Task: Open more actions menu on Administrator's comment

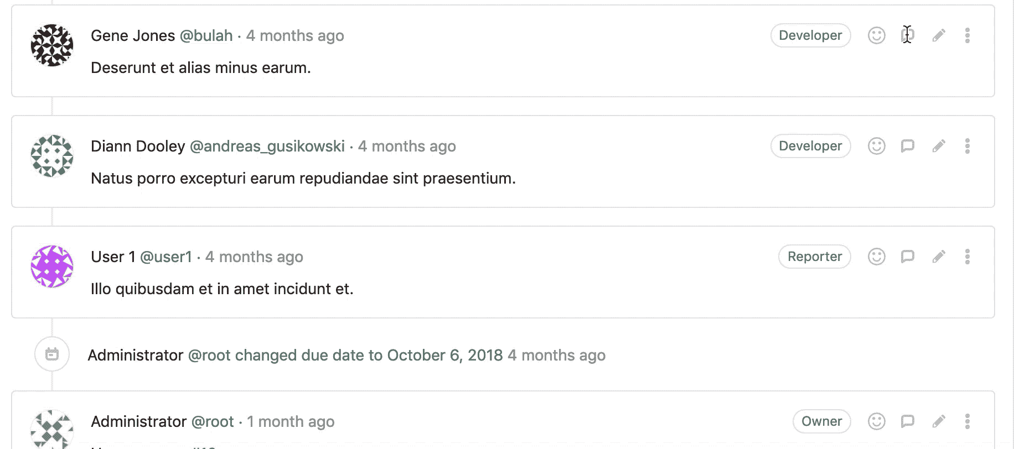Action: pyautogui.click(x=967, y=421)
